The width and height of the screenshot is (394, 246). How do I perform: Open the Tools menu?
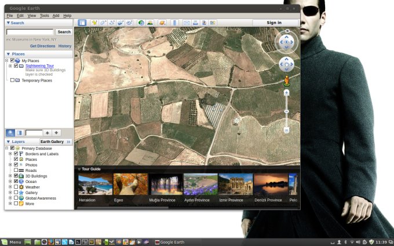(44, 16)
